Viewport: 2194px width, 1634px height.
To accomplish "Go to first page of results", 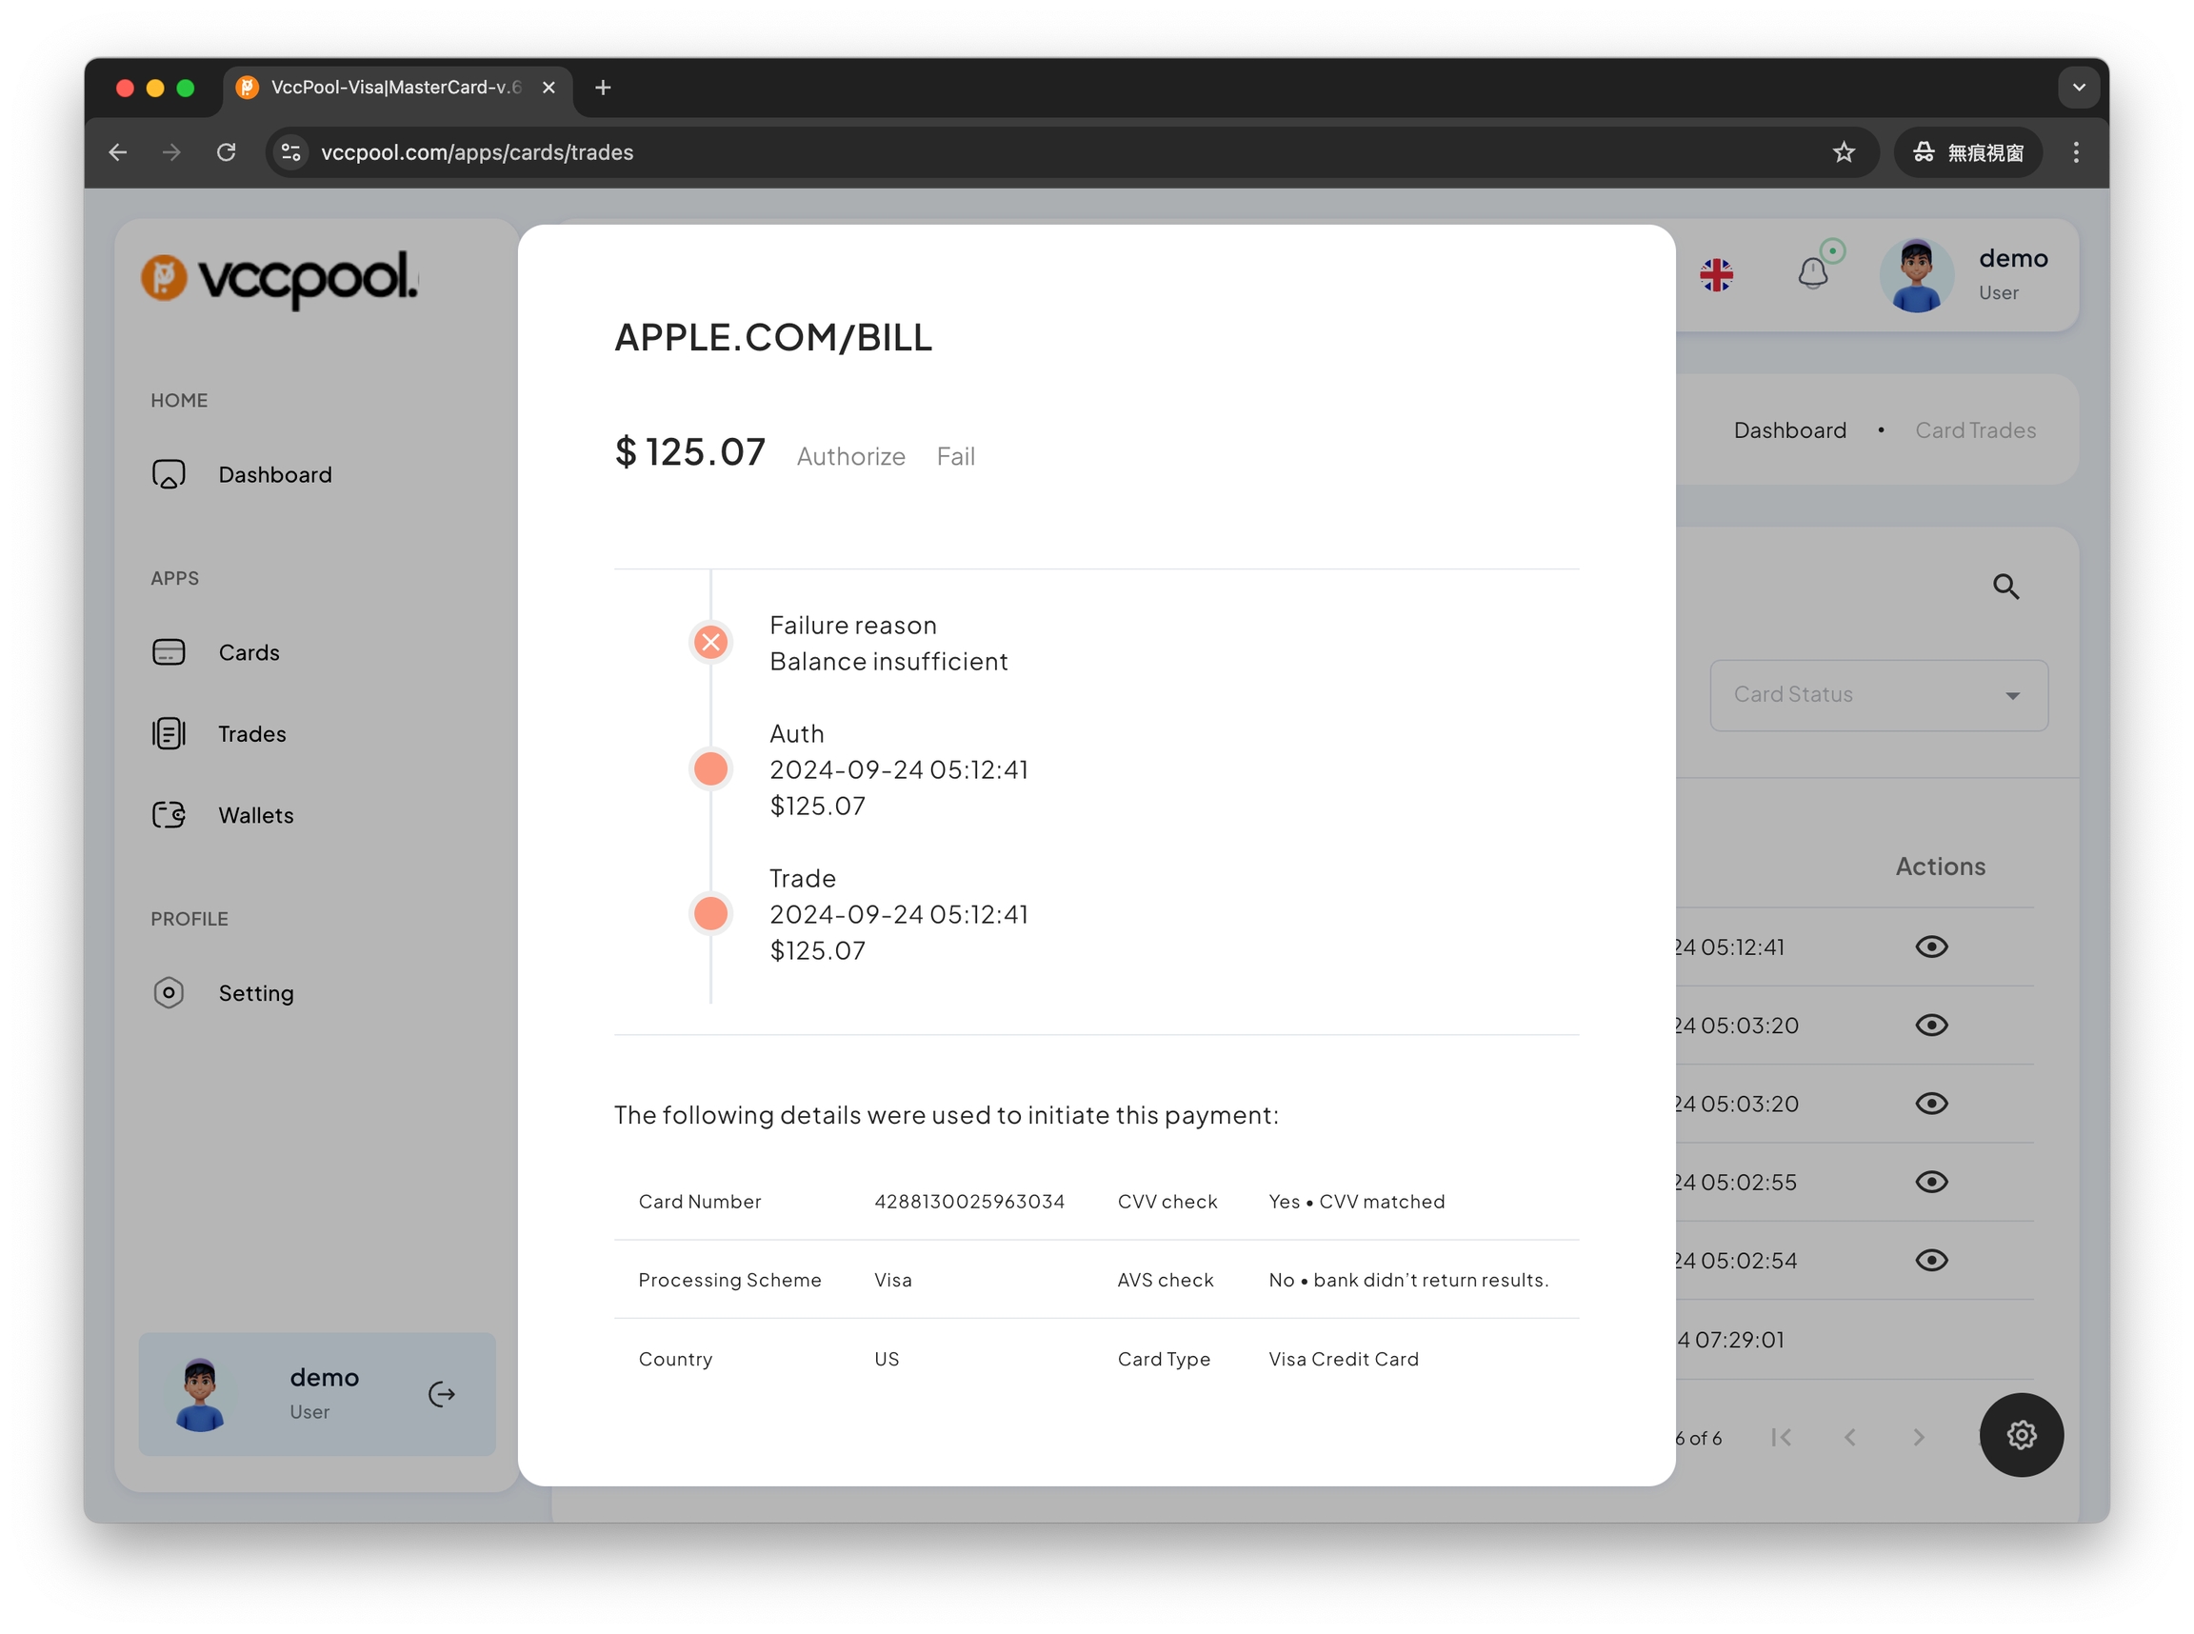I will point(1781,1437).
